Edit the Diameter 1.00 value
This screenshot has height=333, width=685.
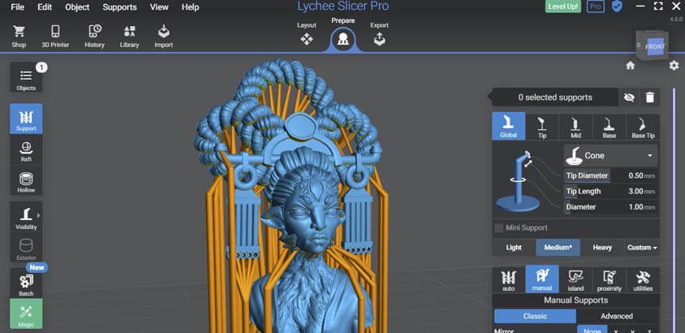pyautogui.click(x=635, y=207)
